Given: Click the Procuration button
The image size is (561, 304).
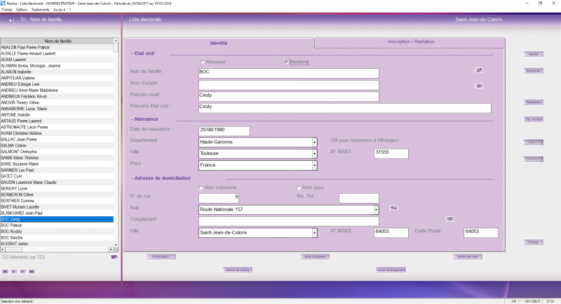Looking at the screenshot, I should [x=160, y=257].
